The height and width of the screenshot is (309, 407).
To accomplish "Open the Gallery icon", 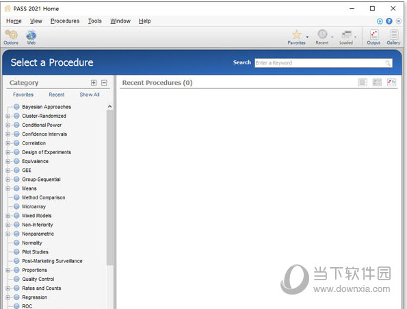I will pyautogui.click(x=393, y=37).
